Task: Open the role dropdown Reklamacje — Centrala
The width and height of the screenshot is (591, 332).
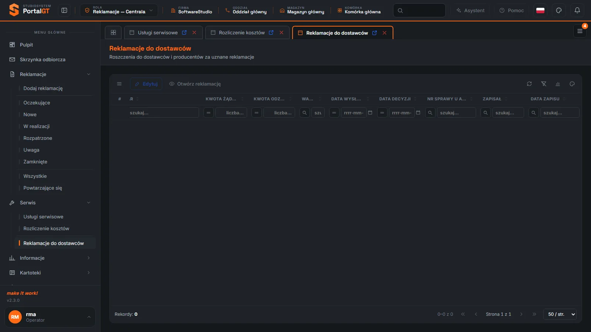Action: tap(119, 10)
